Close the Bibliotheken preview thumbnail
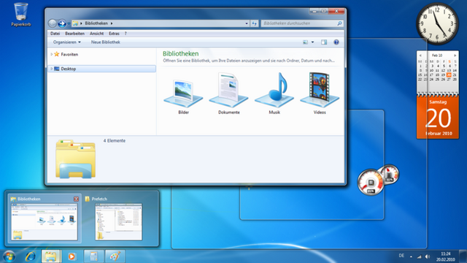Screen dimensions: 467x263 tap(76, 199)
